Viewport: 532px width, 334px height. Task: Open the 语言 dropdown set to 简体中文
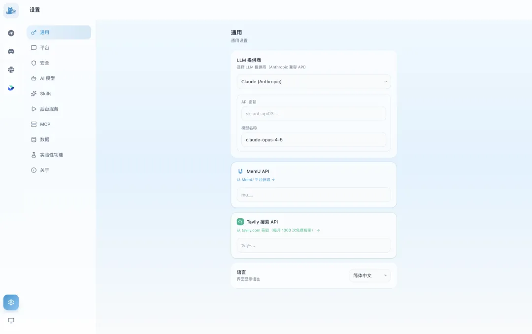click(369, 275)
